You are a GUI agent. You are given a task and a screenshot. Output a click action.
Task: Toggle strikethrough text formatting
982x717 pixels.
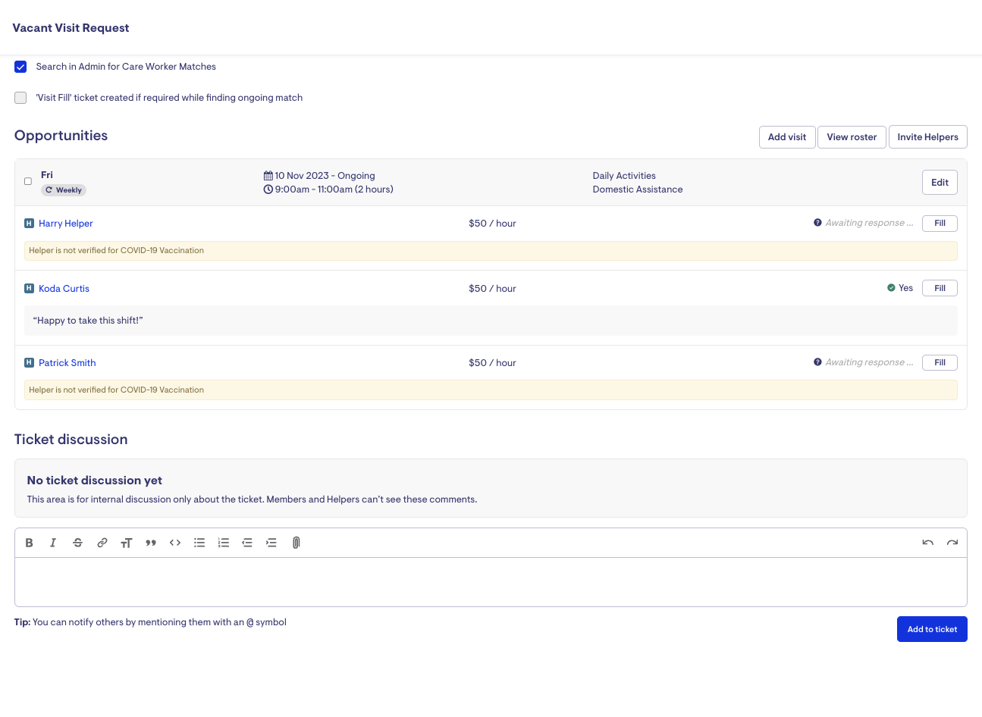point(77,543)
